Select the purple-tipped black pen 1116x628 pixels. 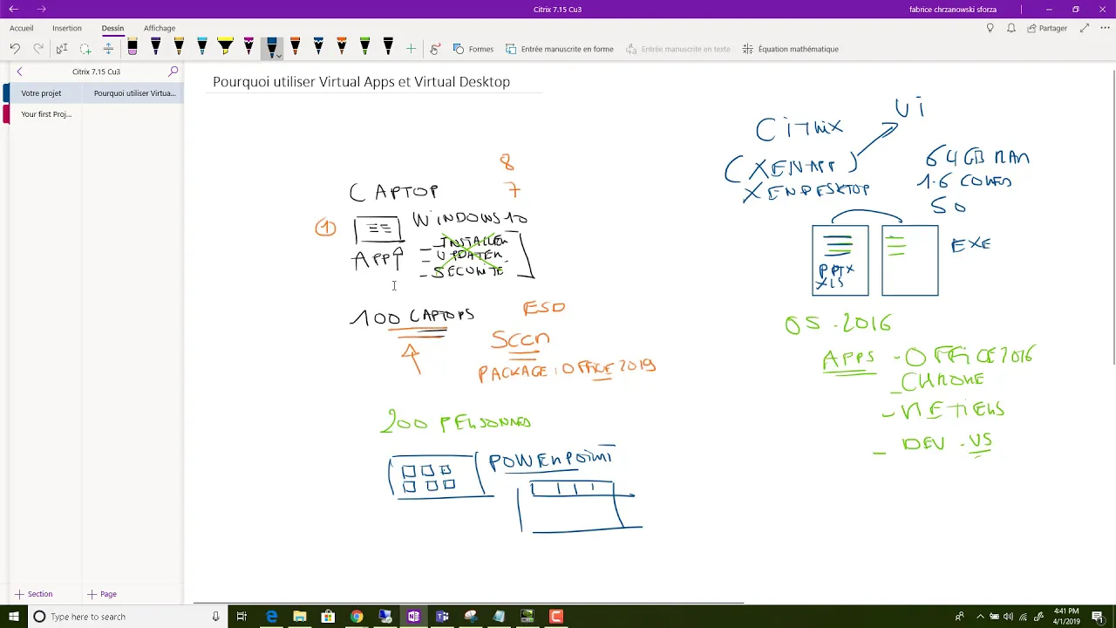[156, 47]
